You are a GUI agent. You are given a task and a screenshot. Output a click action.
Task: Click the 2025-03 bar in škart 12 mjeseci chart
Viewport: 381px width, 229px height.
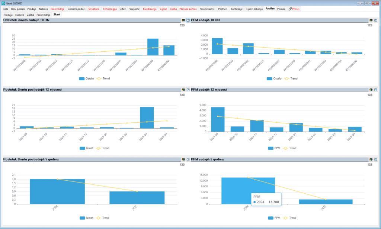pyautogui.click(x=147, y=117)
